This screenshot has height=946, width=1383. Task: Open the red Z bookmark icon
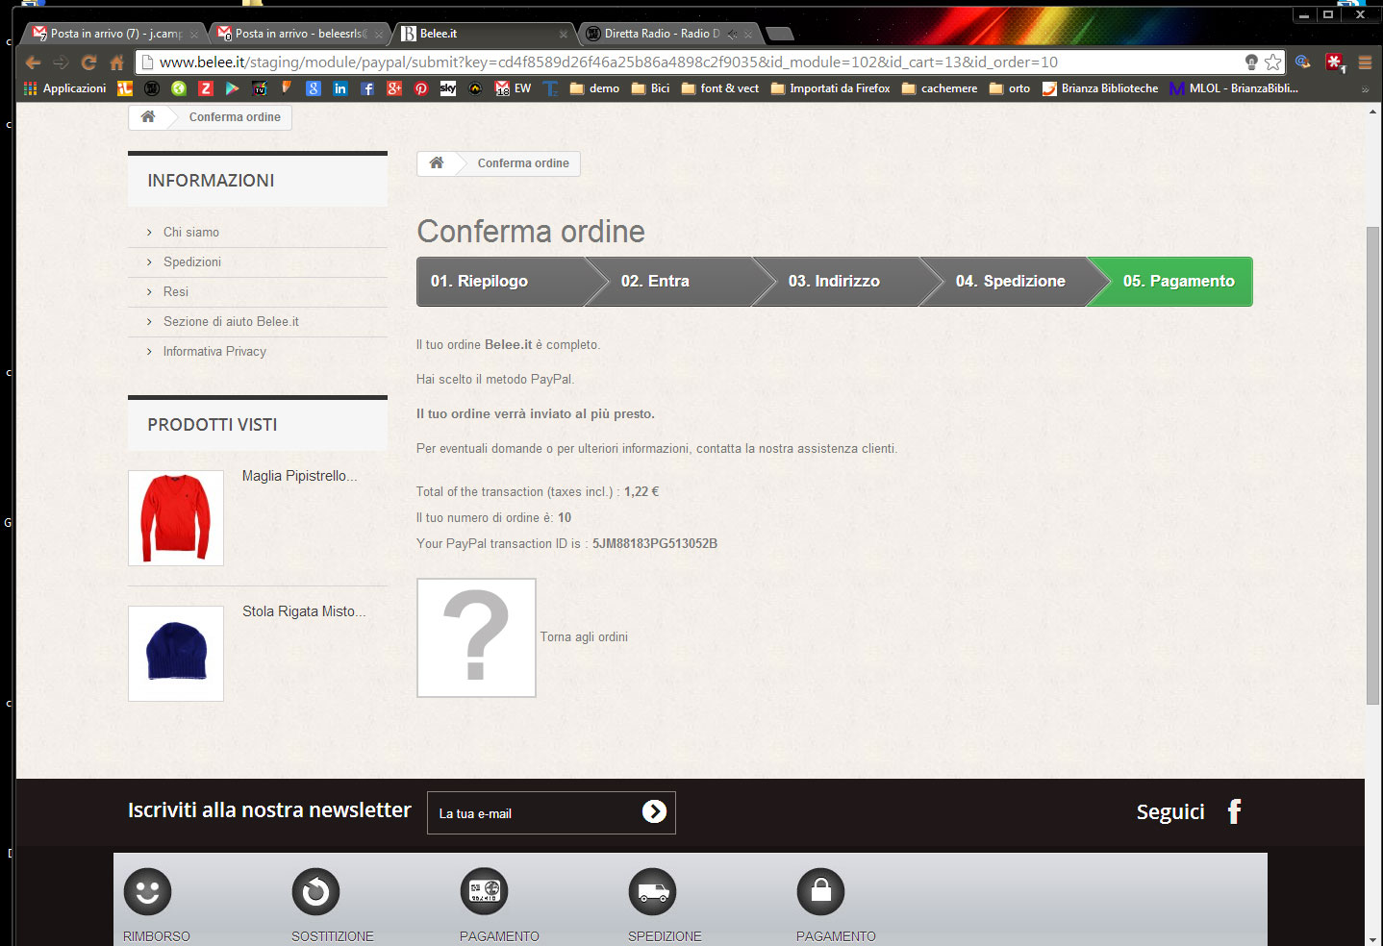coord(206,88)
